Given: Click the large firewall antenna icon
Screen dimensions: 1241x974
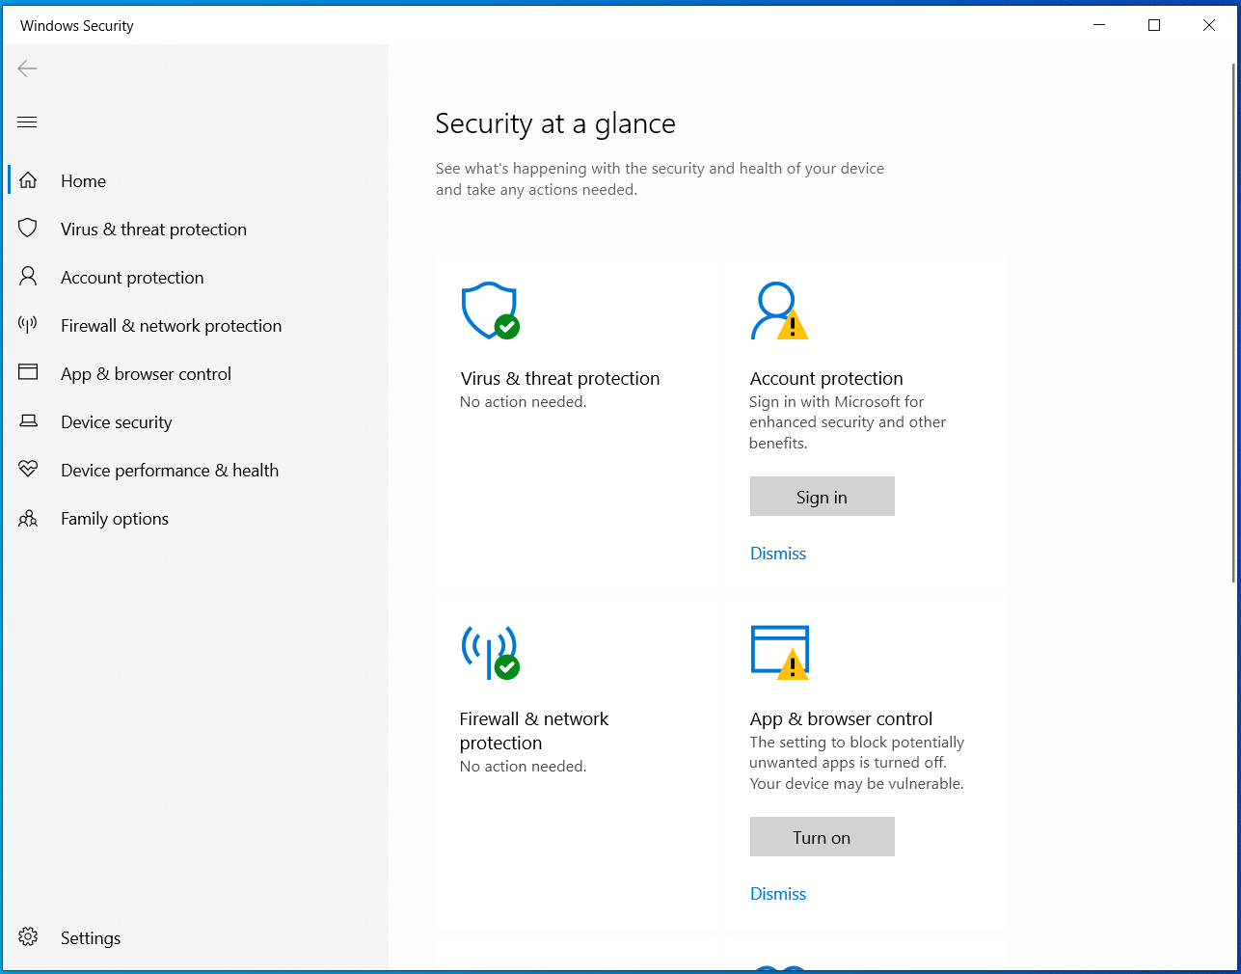Looking at the screenshot, I should tap(491, 652).
